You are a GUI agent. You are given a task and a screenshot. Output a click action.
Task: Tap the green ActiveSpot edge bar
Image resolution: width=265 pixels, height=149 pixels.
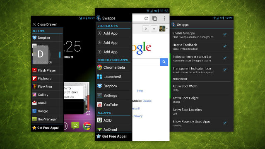coord(170,76)
